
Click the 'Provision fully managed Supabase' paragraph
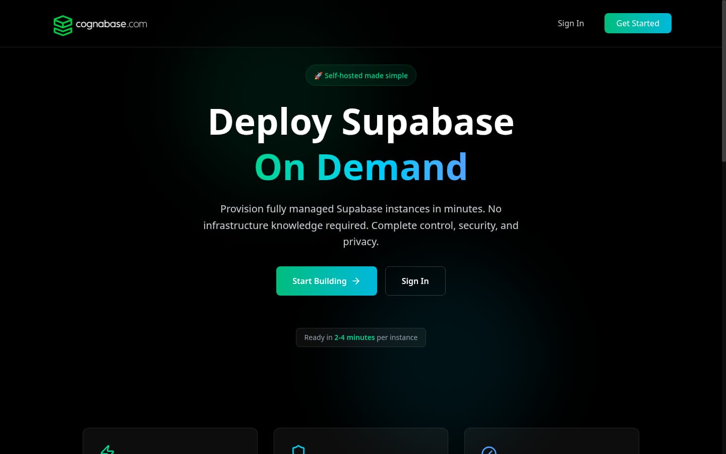pyautogui.click(x=361, y=225)
